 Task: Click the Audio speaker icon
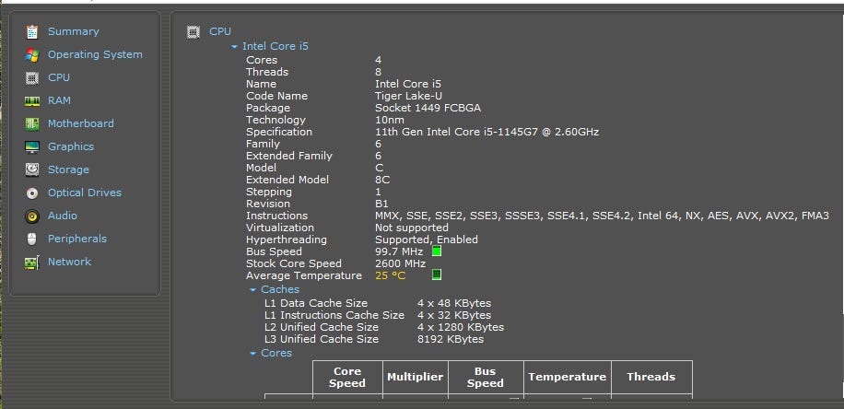click(x=32, y=216)
